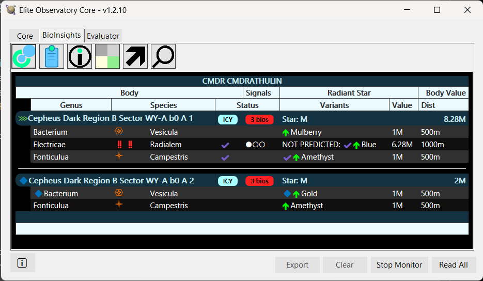Close the Elite Observatory window
Viewport: 483px width, 281px height.
point(468,10)
